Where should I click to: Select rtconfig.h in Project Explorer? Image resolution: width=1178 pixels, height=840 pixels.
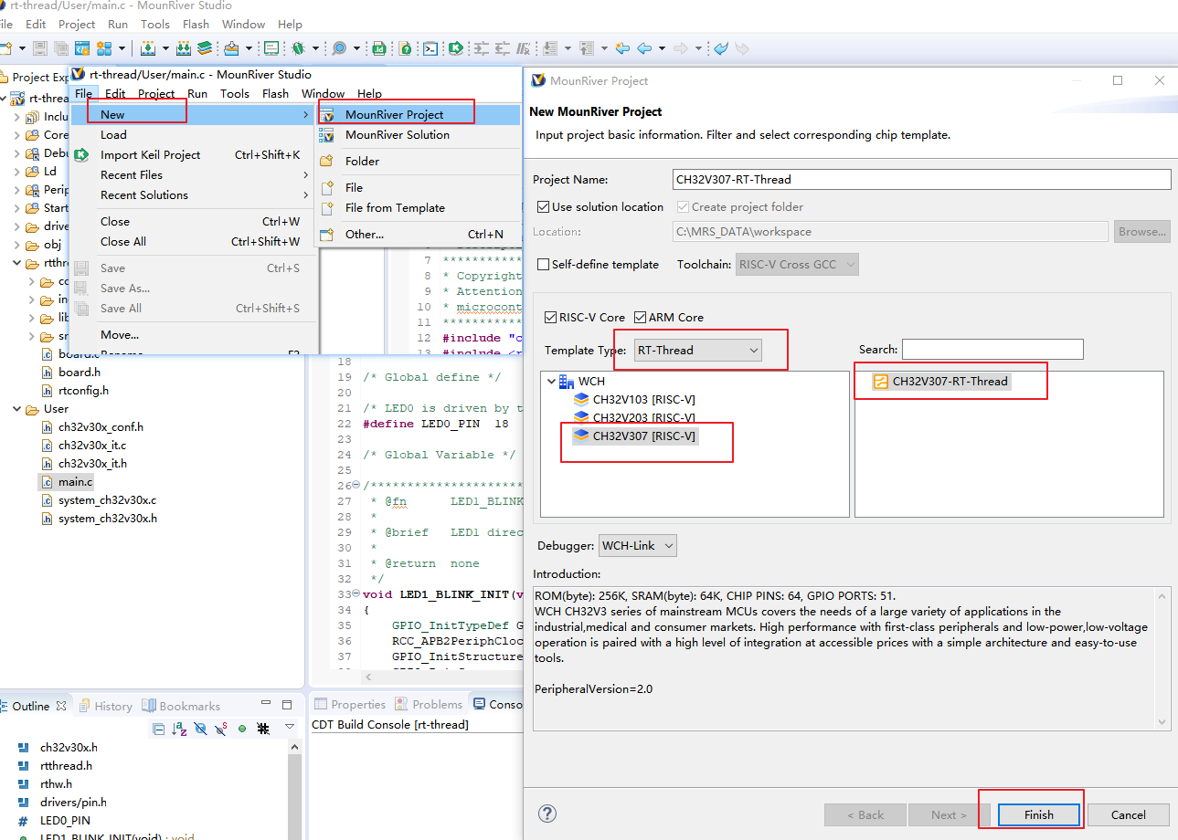pyautogui.click(x=83, y=391)
